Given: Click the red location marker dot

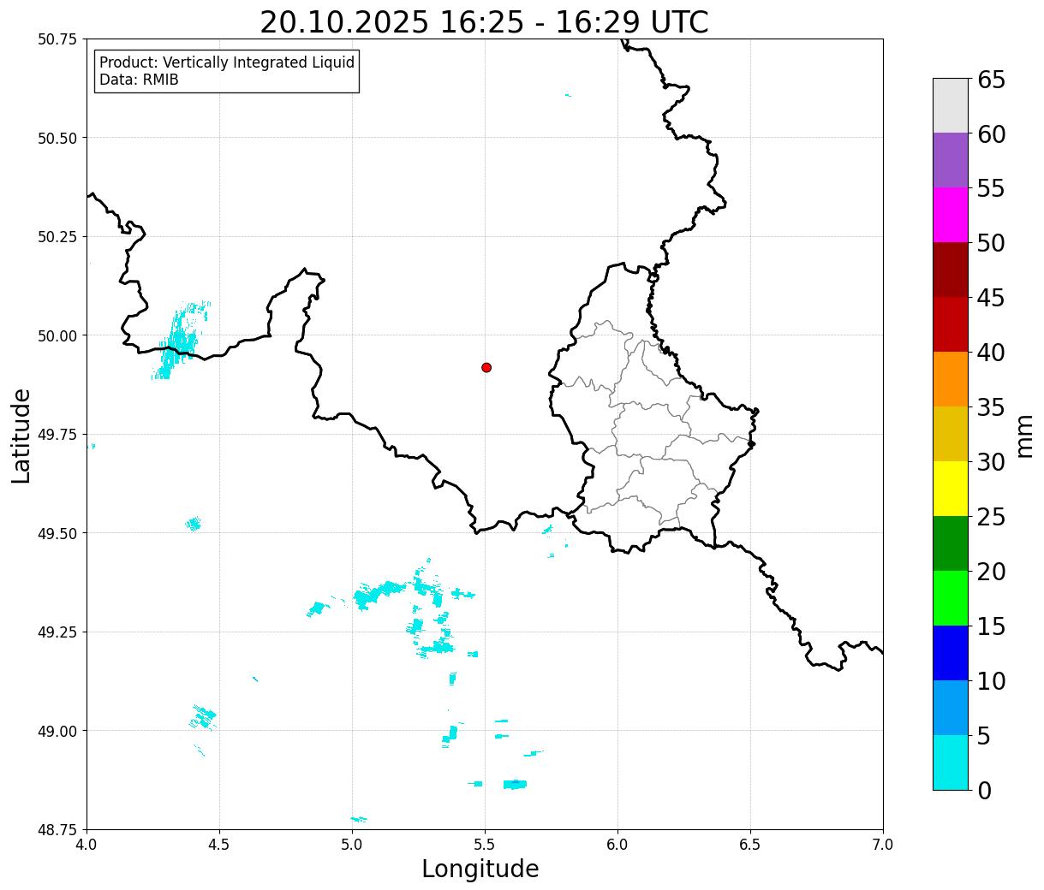Looking at the screenshot, I should coord(486,367).
